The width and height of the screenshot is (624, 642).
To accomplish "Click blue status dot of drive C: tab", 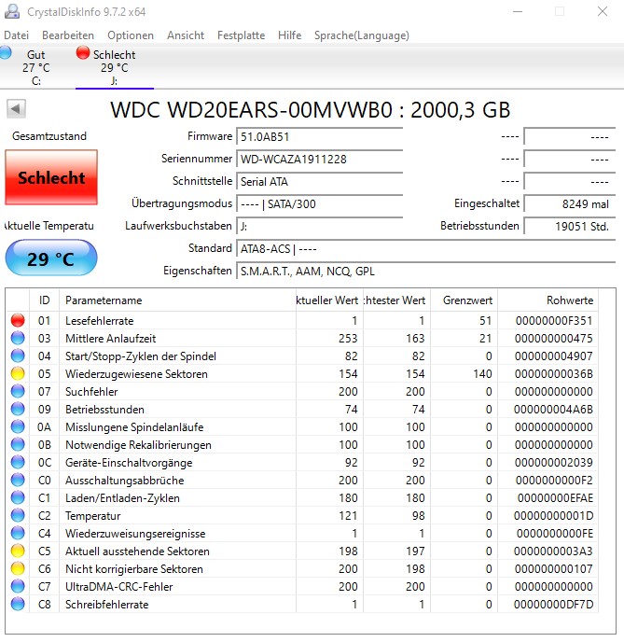I will tap(6, 53).
